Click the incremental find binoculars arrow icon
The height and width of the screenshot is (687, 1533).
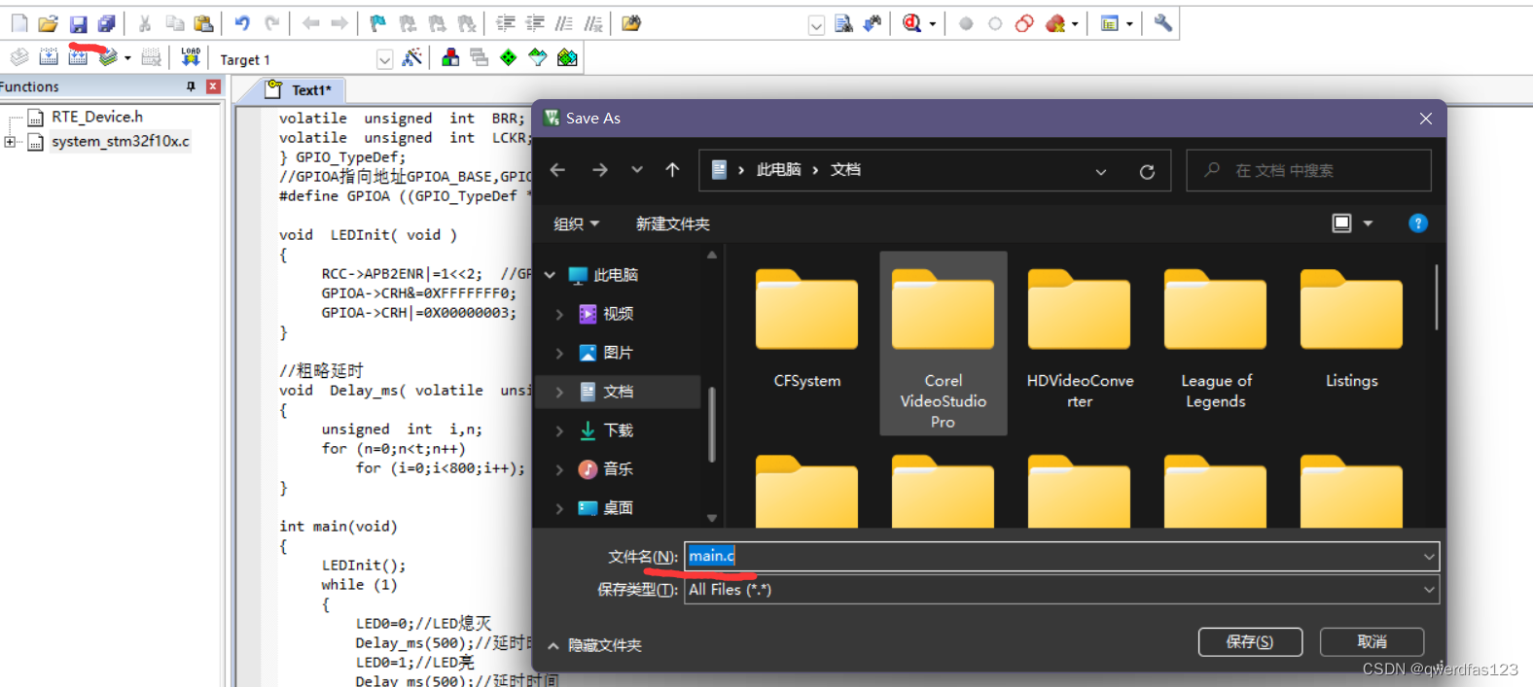click(x=873, y=23)
